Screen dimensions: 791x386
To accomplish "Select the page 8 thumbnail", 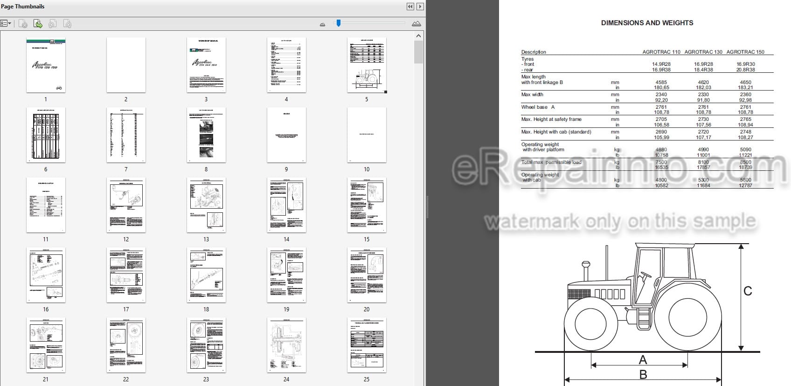I will (x=206, y=135).
